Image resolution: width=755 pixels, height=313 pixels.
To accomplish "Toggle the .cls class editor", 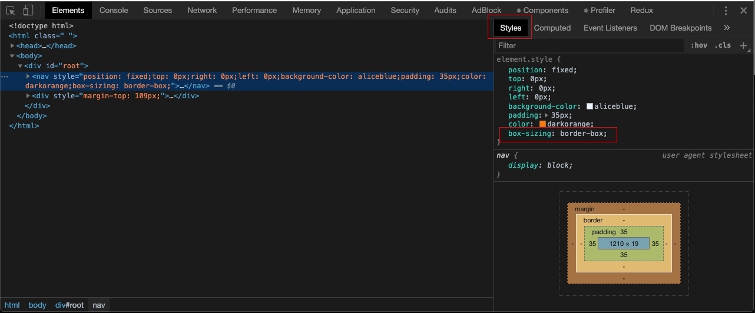I will click(x=723, y=45).
